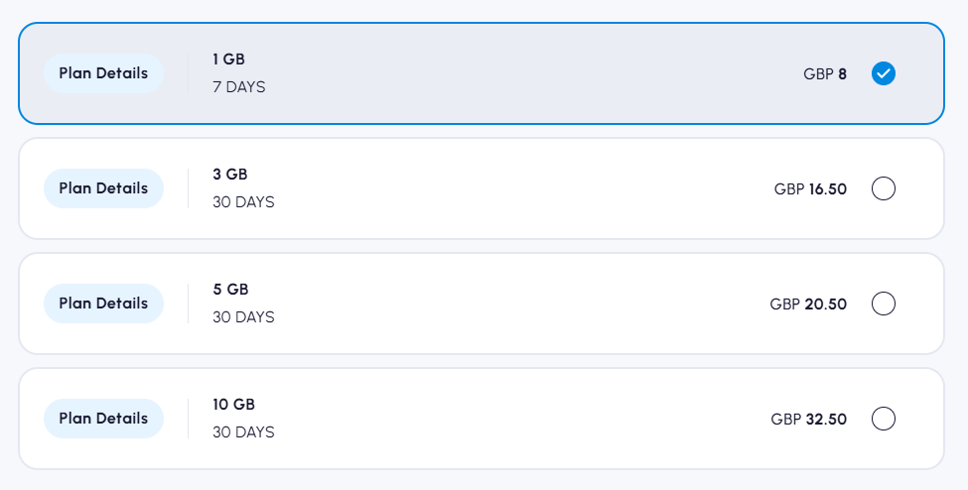Show Plan Details for the 10 GB plan
The height and width of the screenshot is (490, 968).
click(x=103, y=419)
